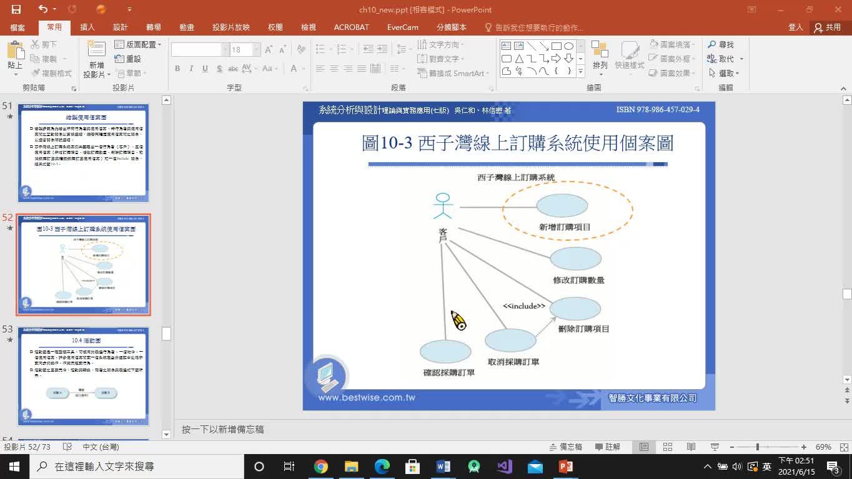Select slide 51 thumbnail
This screenshot has width=852, height=479.
[x=84, y=153]
